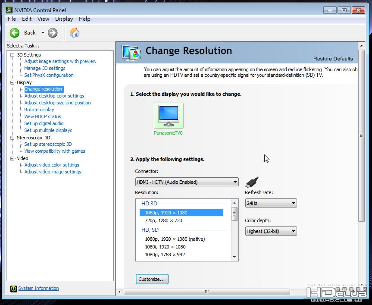Open Set up multiple displays task
Screen dimensions: 372x305
click(48, 130)
